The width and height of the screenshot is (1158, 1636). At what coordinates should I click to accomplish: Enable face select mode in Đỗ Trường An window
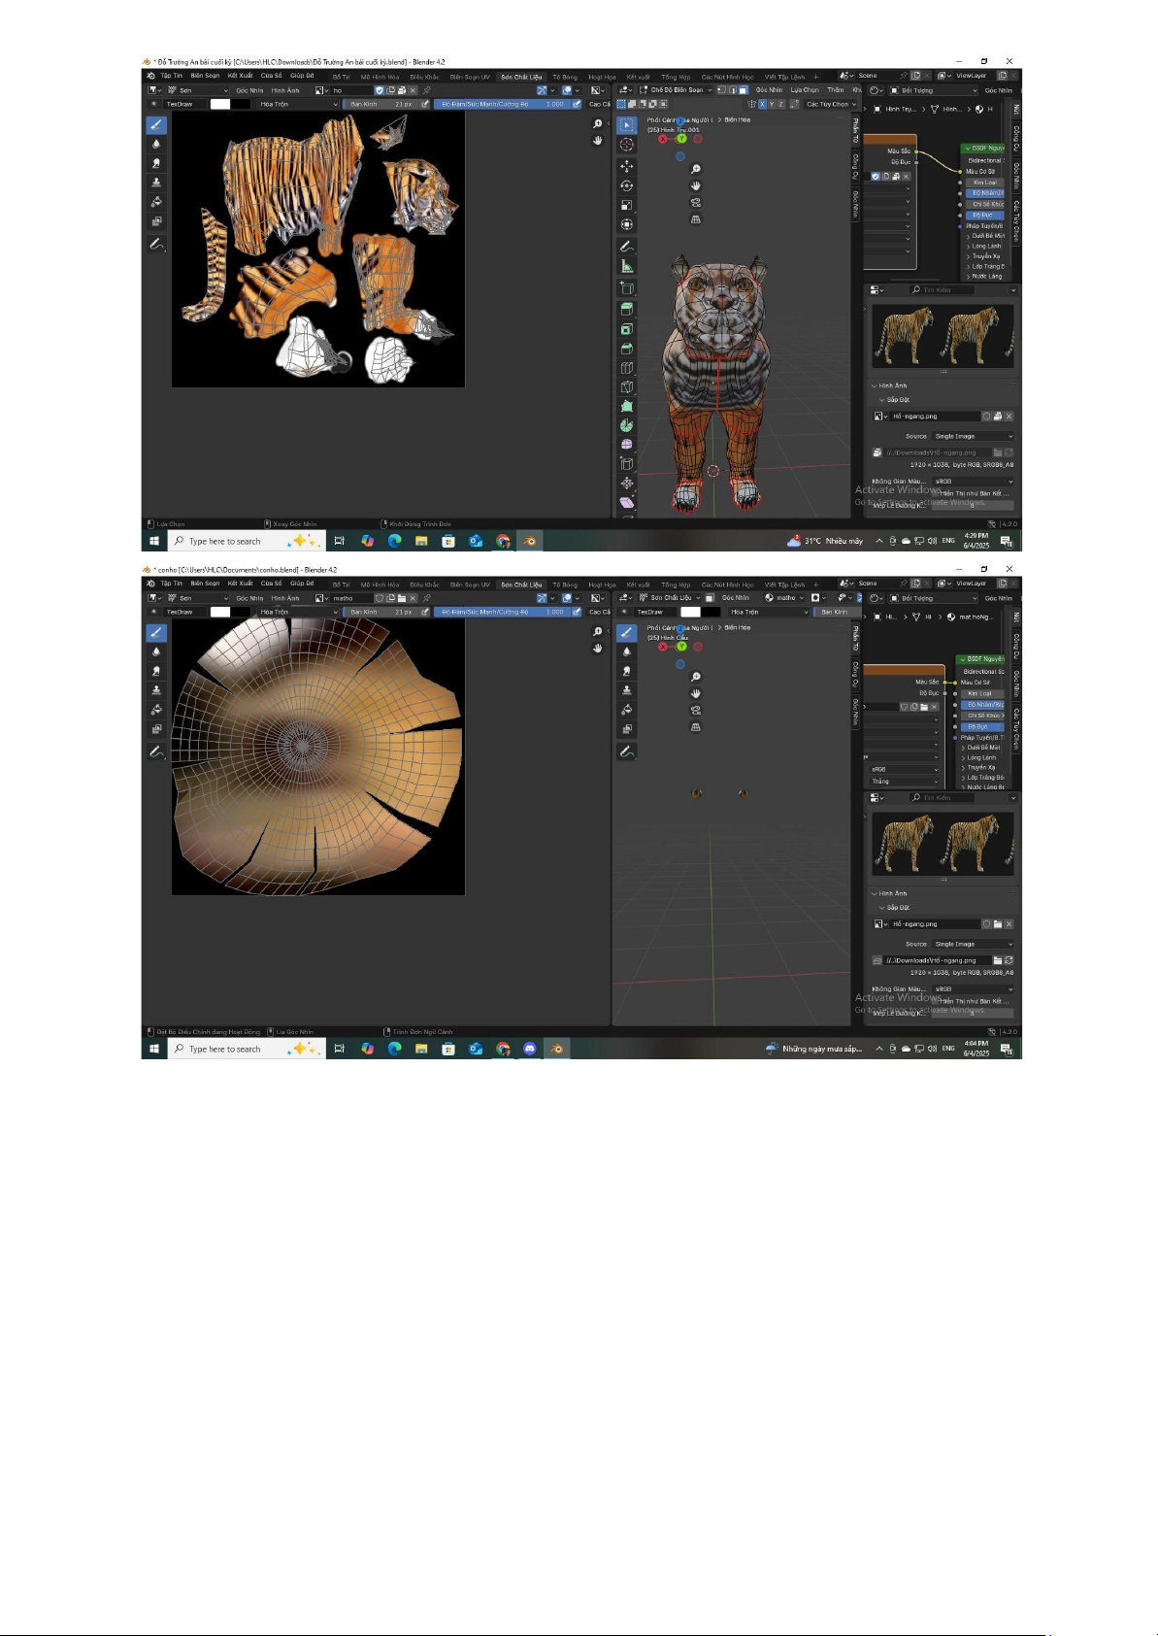743,90
